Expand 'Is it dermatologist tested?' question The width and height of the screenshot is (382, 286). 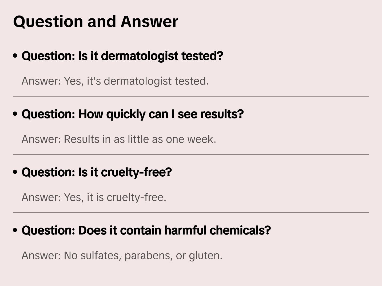pos(122,56)
